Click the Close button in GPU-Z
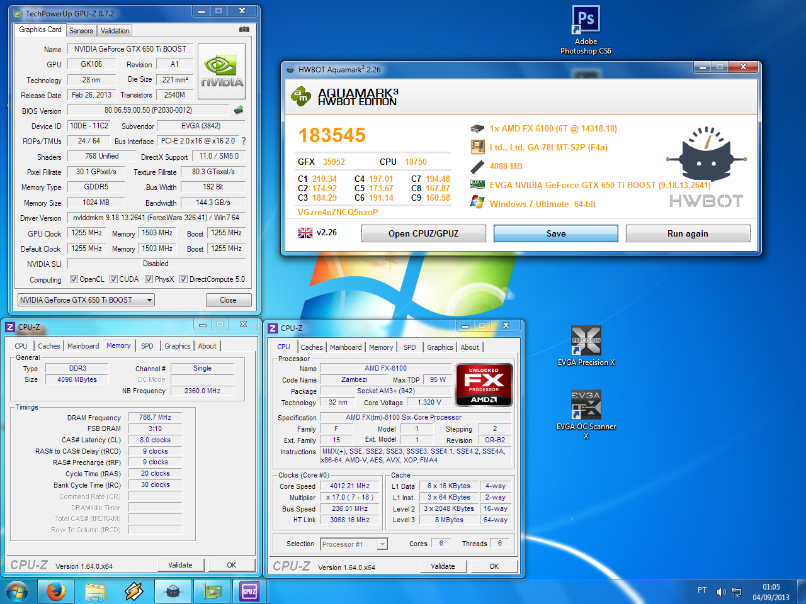806x604 pixels. pyautogui.click(x=229, y=300)
